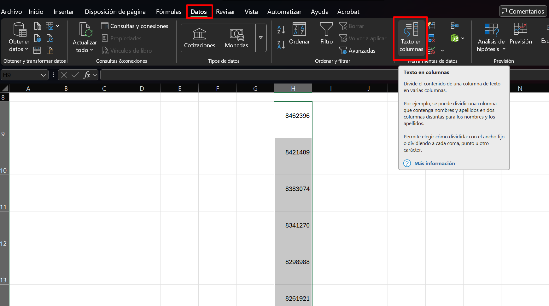549x306 pixels.
Task: Toggle the Filtro filter on the selection
Action: tap(326, 34)
